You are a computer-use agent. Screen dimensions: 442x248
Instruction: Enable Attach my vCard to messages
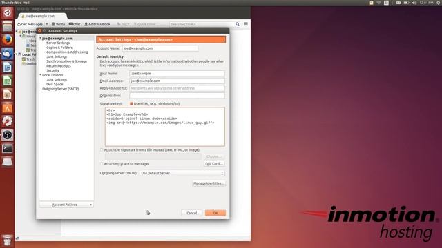pyautogui.click(x=102, y=164)
